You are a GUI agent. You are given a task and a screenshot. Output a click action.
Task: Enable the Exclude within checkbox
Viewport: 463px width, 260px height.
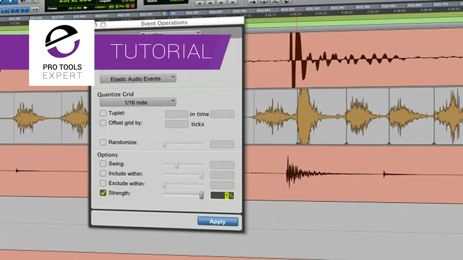click(x=103, y=183)
